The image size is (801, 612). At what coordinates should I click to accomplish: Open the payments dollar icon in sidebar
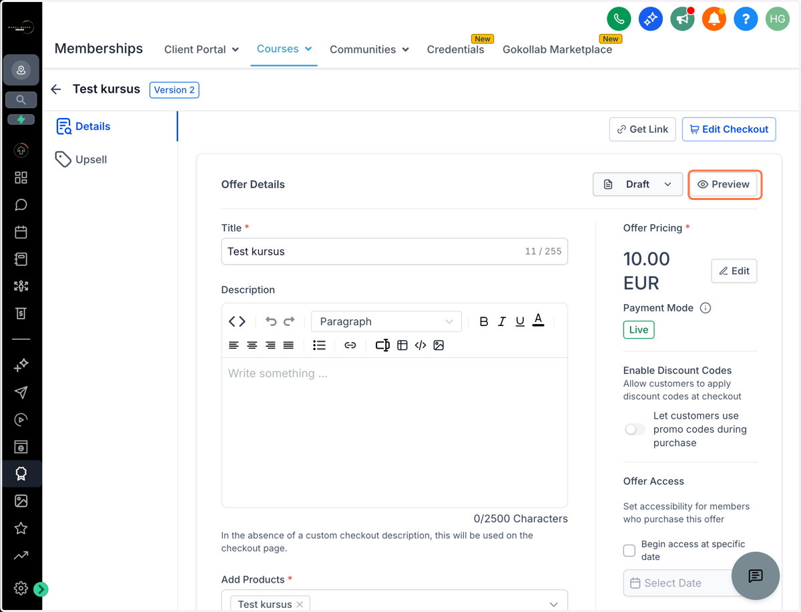click(x=21, y=313)
